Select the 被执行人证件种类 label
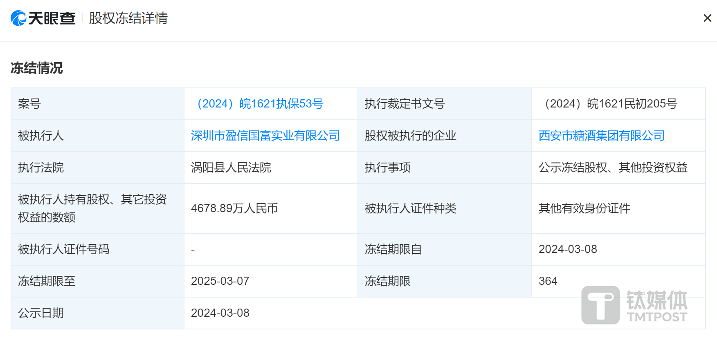The height and width of the screenshot is (338, 717). point(410,208)
